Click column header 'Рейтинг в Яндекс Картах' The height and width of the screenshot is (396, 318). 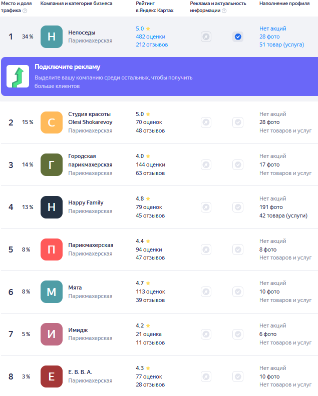[x=155, y=7]
